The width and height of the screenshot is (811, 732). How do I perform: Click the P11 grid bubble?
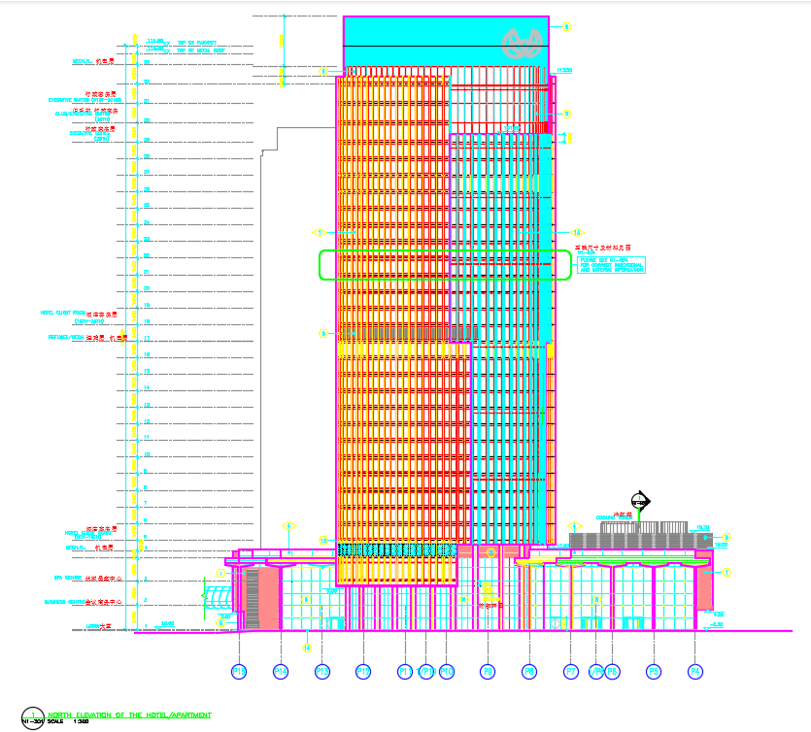point(405,672)
